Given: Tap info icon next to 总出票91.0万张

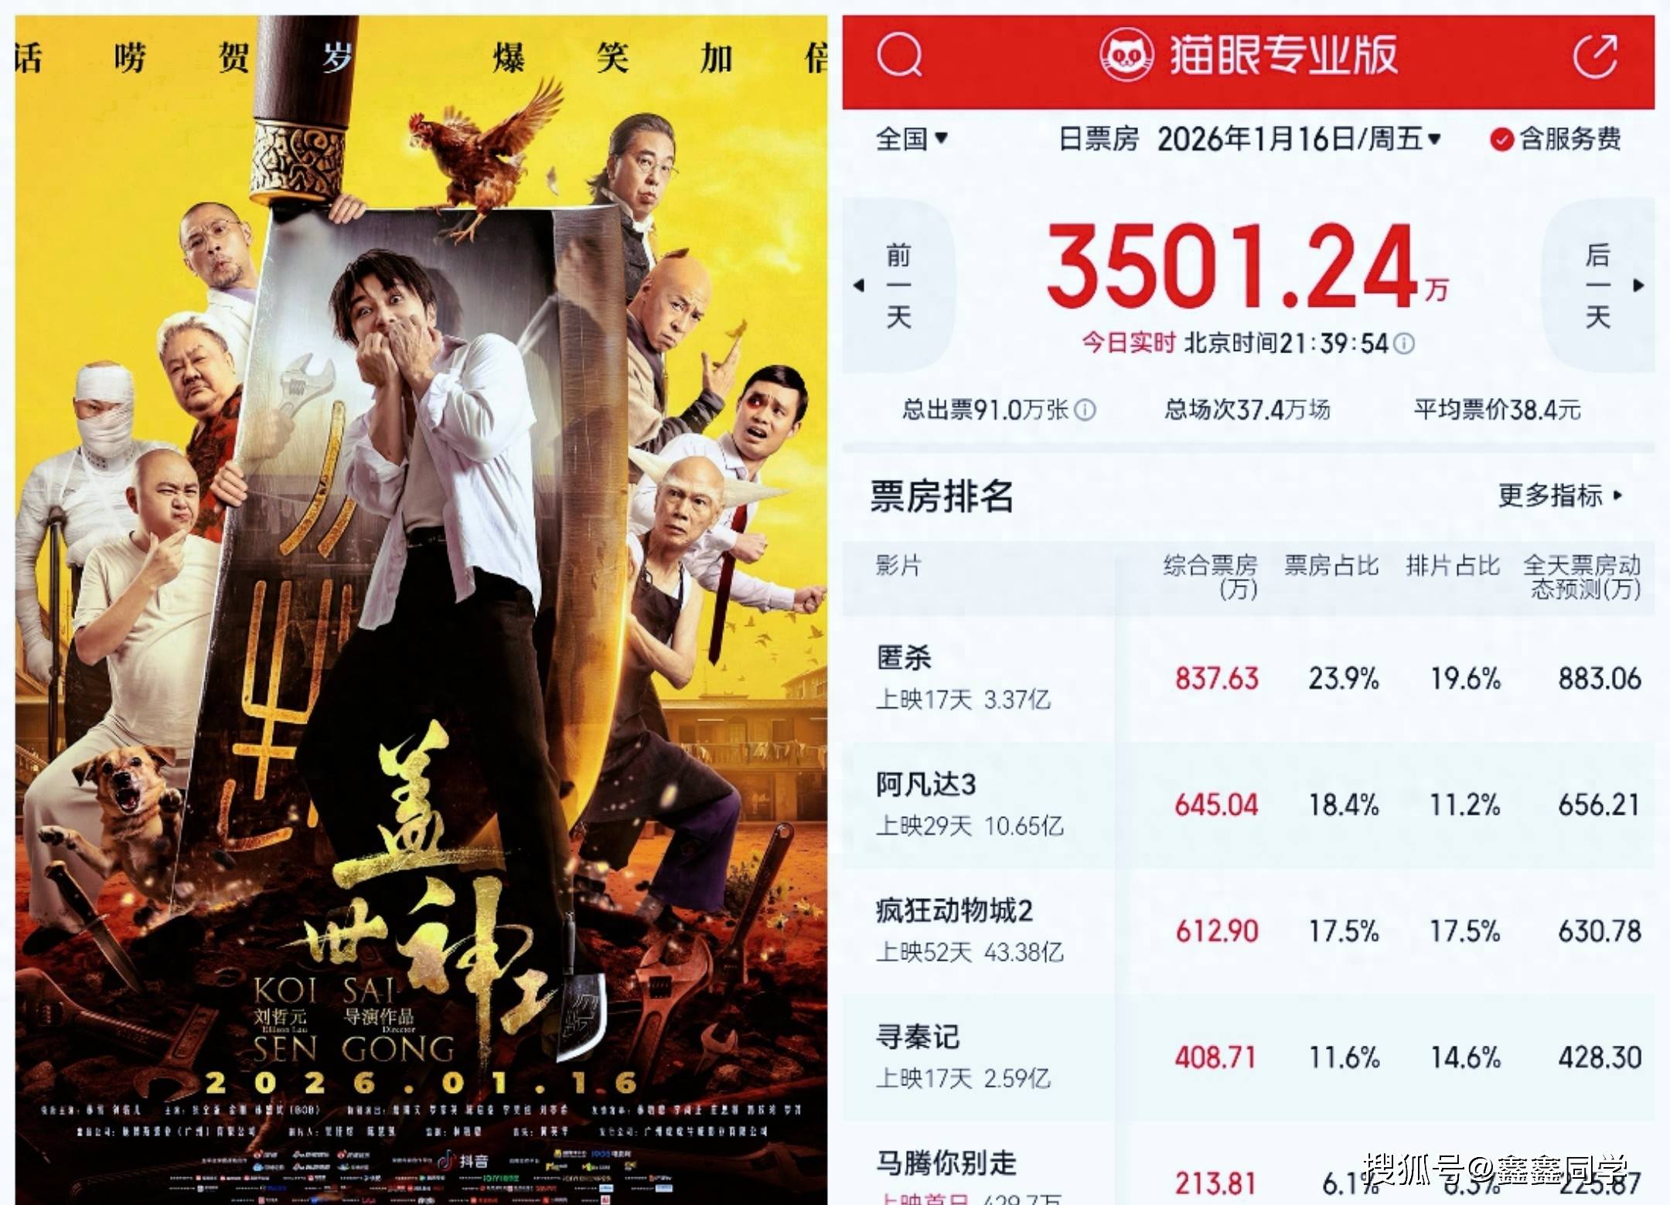Looking at the screenshot, I should tap(1085, 410).
